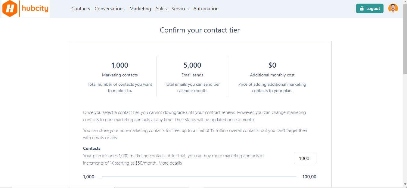Click the Confirm your contact tier heading
The image size is (407, 188).
200,30
